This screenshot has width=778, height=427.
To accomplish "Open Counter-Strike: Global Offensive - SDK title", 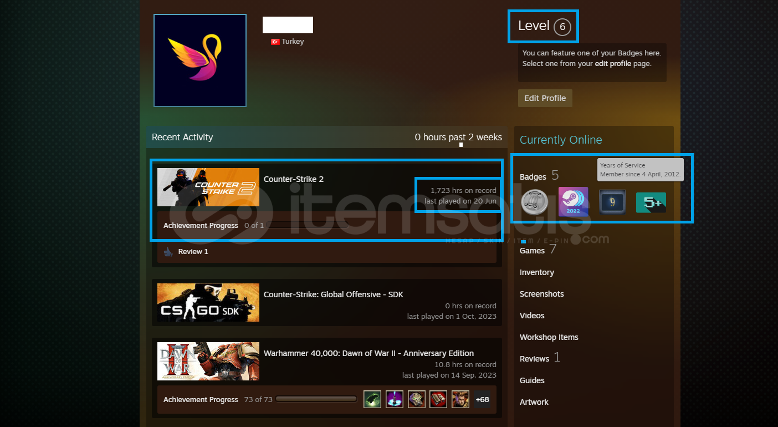I will pyautogui.click(x=334, y=294).
